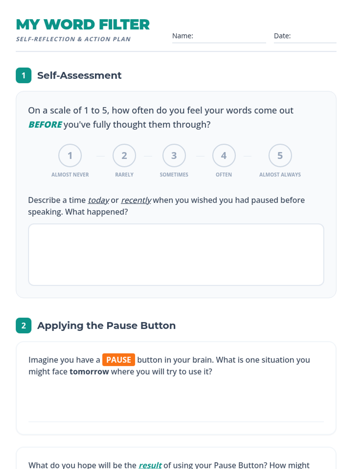Viewport: 352px width, 469px height.
Task: Click the underlined word recently
Action: tap(136, 200)
